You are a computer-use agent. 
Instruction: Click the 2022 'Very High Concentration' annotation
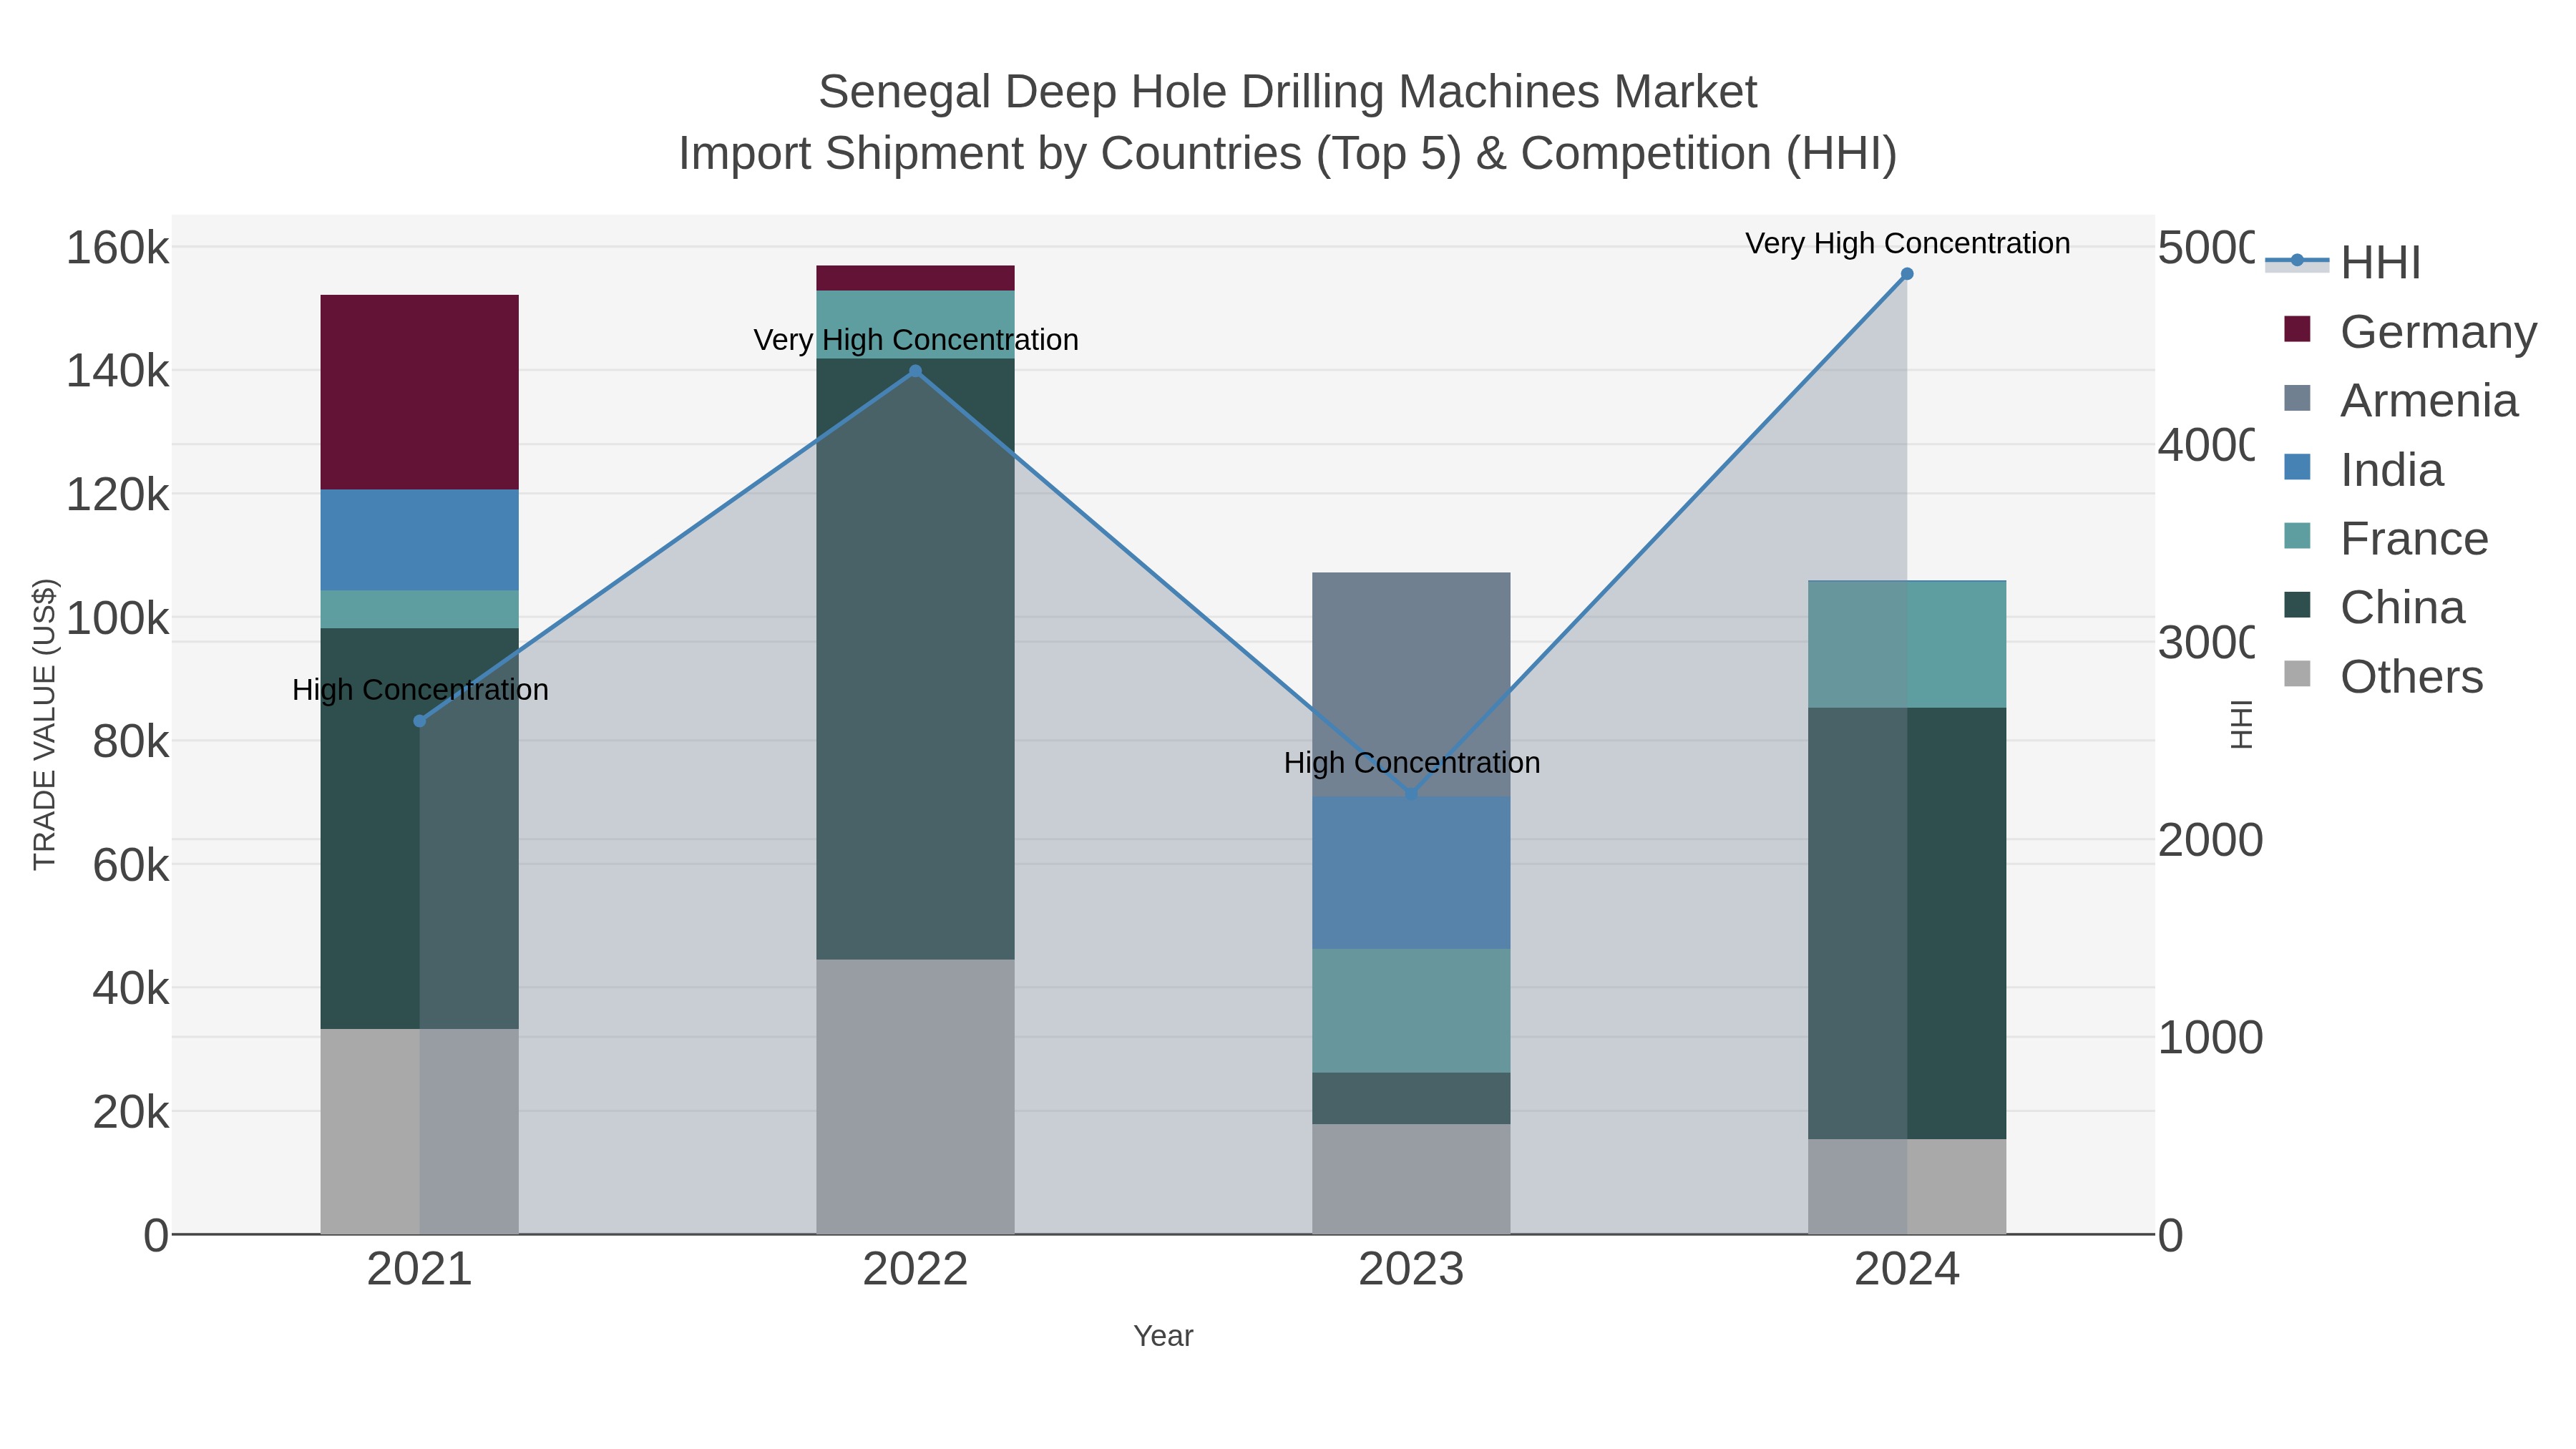[x=915, y=340]
